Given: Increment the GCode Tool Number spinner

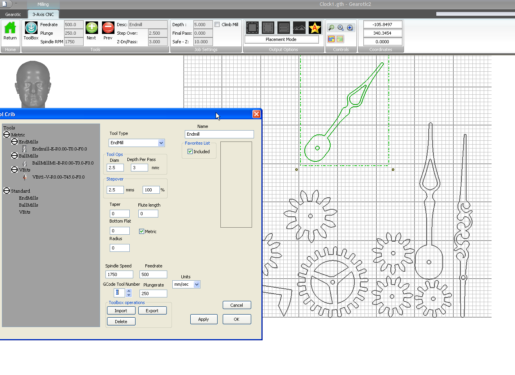Looking at the screenshot, I should pyautogui.click(x=129, y=291).
